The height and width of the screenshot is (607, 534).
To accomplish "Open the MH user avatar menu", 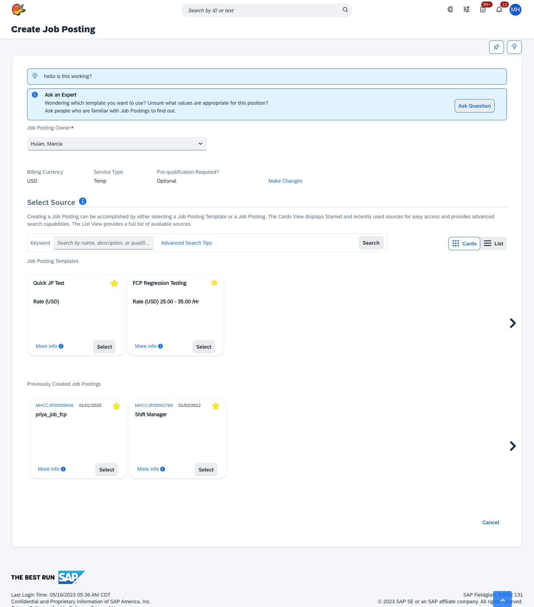I will (515, 10).
